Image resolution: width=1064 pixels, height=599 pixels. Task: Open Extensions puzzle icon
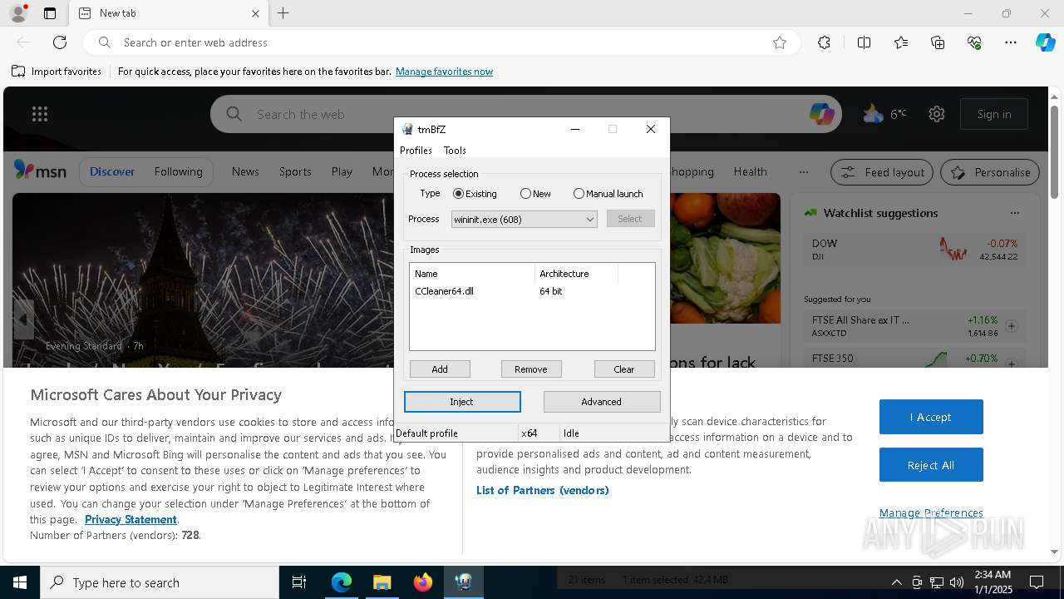[824, 42]
